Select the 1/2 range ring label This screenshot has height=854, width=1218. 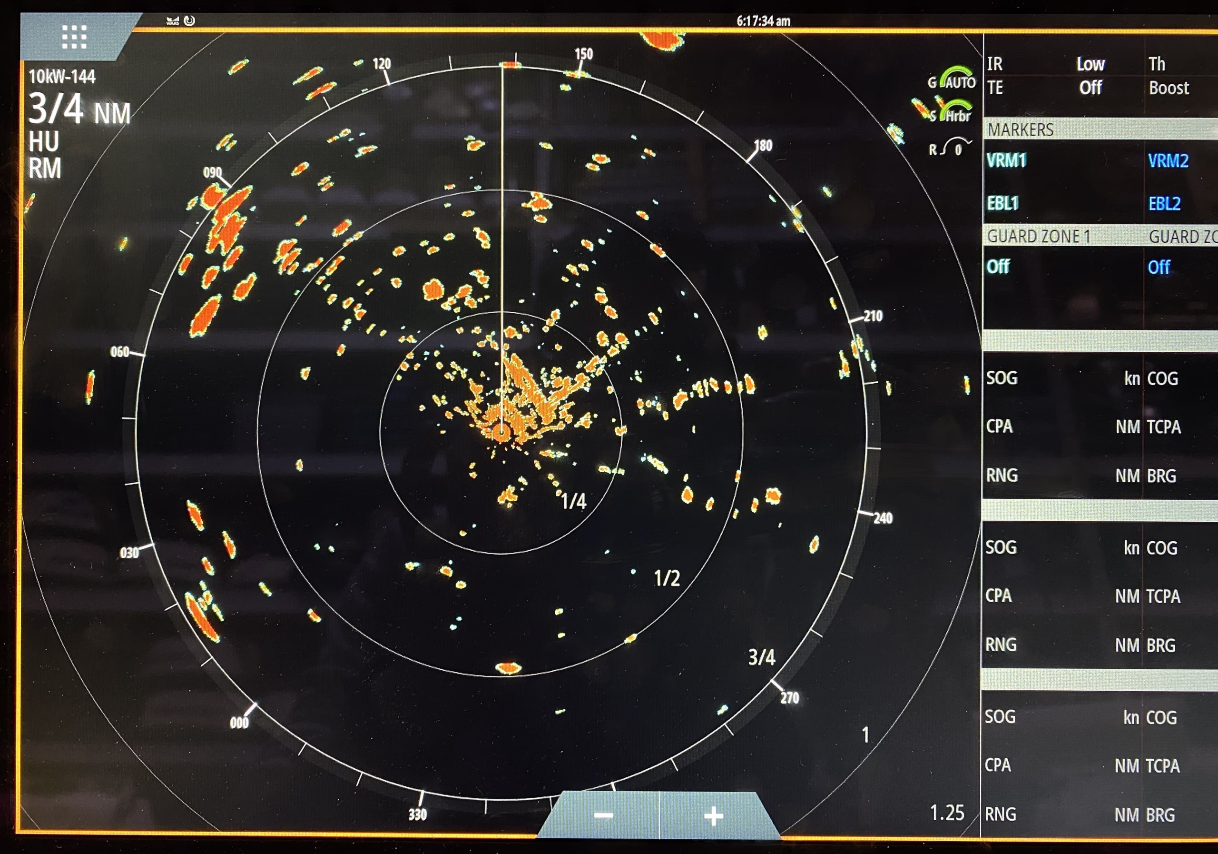point(667,578)
